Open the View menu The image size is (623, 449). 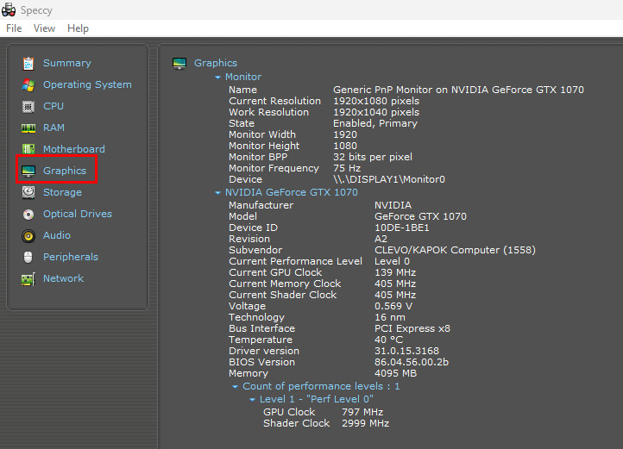click(44, 28)
